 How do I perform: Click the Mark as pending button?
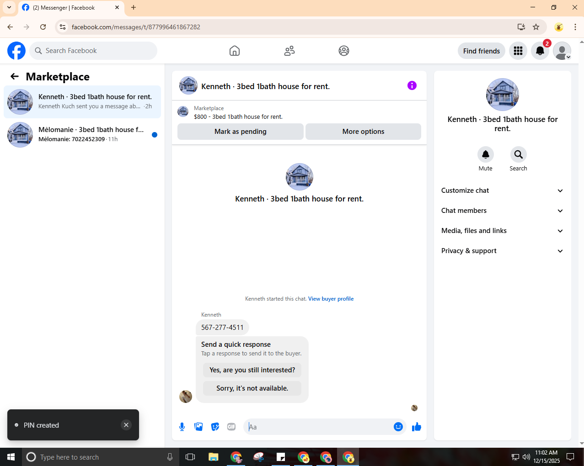(241, 132)
